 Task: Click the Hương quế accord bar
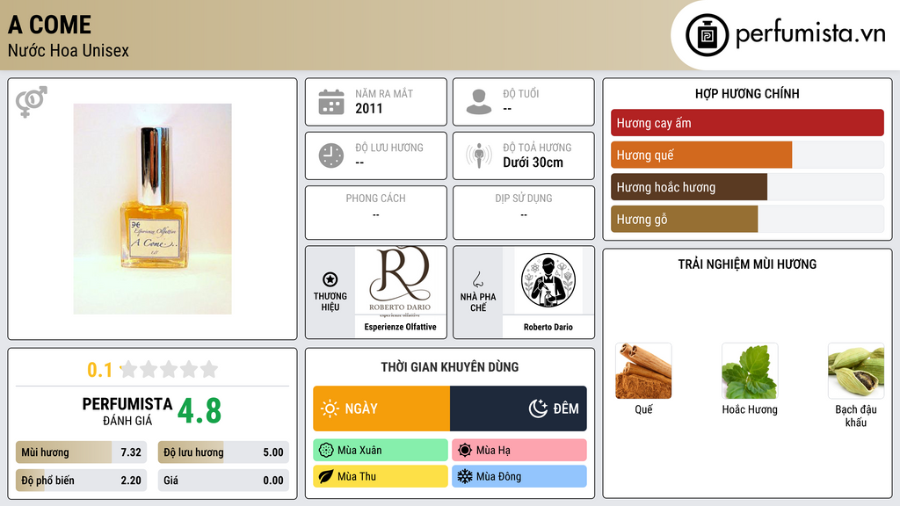(747, 155)
